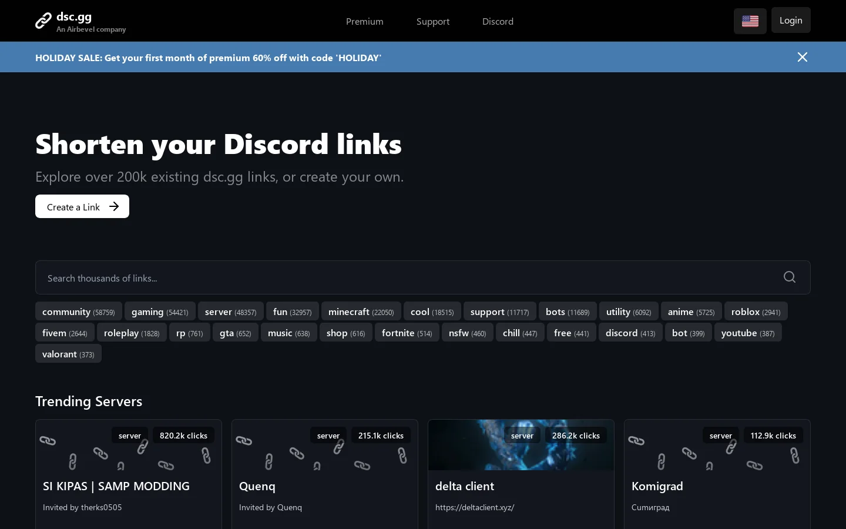Viewport: 846px width, 529px height.
Task: Open the Komigrad server card
Action: coord(717,474)
